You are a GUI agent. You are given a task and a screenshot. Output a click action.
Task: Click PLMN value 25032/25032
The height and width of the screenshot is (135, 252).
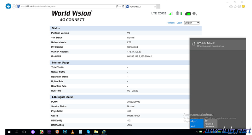(x=134, y=102)
